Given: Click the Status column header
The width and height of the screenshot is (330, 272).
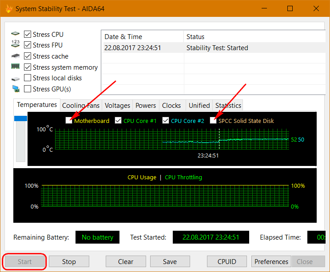Looking at the screenshot, I should [254, 36].
